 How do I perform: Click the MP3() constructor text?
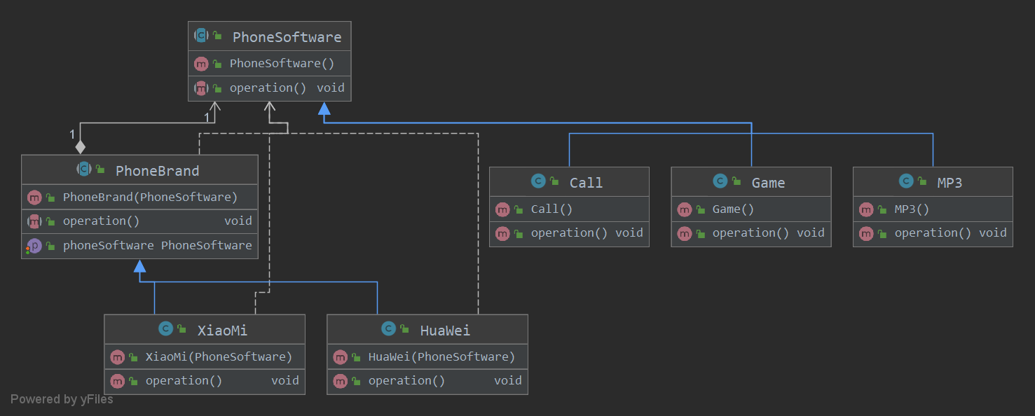pyautogui.click(x=912, y=209)
